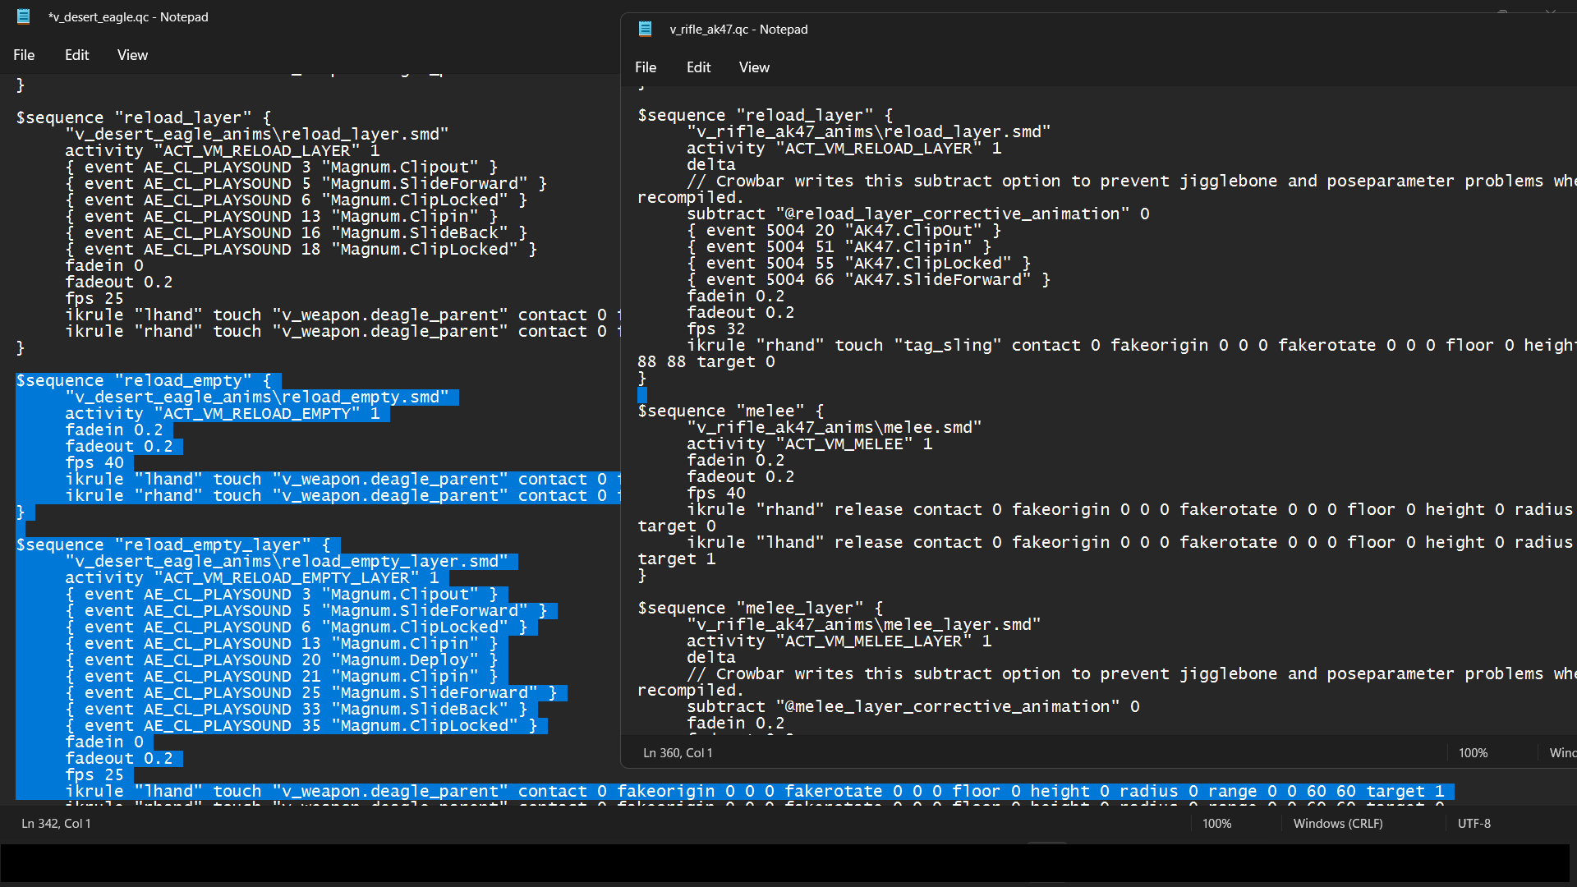Open File menu in v_rifle_ak47.qc window

646,67
